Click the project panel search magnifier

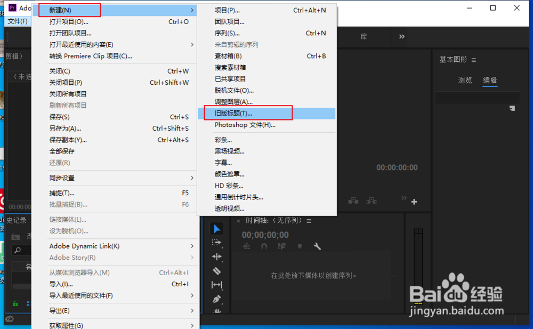(x=18, y=251)
